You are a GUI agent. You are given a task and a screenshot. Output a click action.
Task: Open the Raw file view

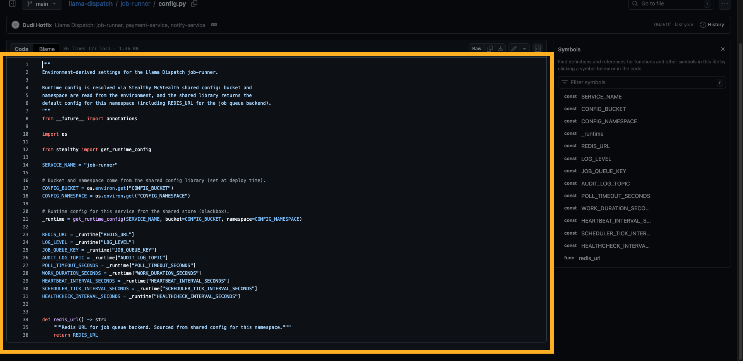(477, 49)
